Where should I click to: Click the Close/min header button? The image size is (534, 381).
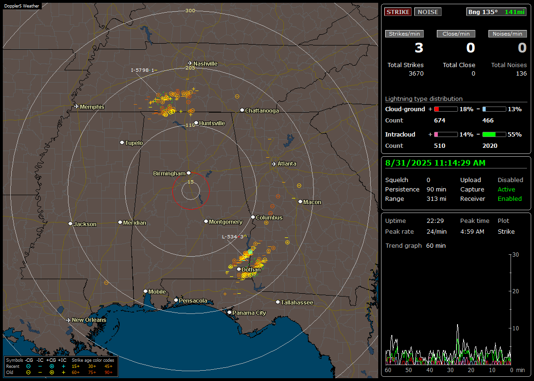[456, 34]
